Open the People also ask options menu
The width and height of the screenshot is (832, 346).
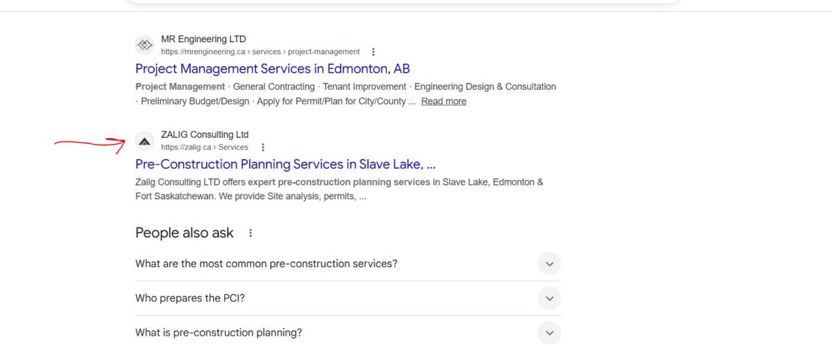(x=251, y=233)
